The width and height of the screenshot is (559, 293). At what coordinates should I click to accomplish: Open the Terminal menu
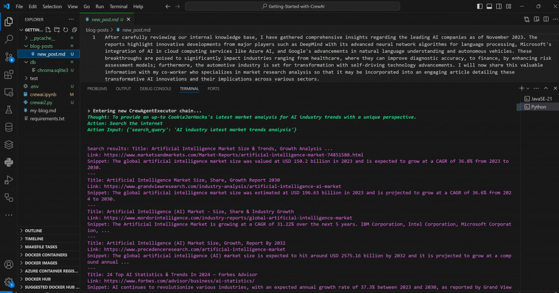click(118, 7)
